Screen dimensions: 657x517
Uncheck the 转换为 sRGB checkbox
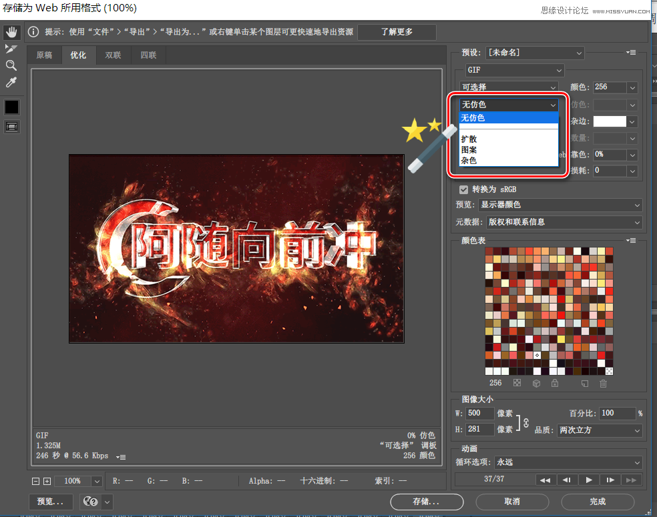coord(463,189)
